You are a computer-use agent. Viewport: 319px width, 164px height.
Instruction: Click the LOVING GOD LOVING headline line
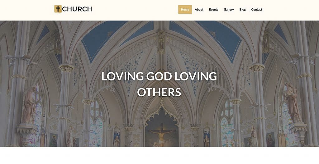coord(159,76)
